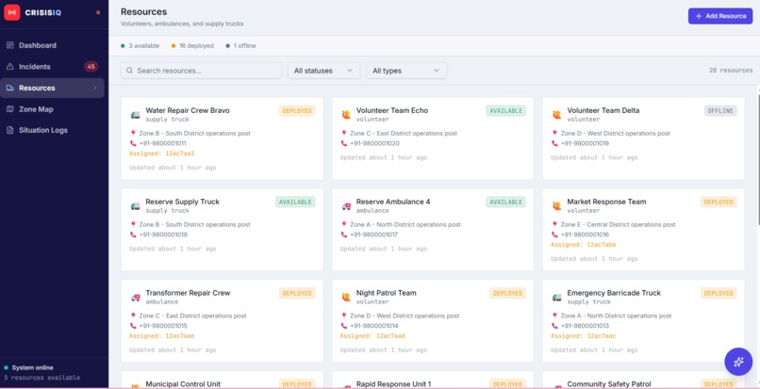760x389 pixels.
Task: Click phone number +91-9800001019
Action: point(584,143)
